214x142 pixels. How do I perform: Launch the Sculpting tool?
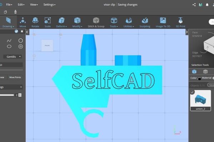coord(144,22)
